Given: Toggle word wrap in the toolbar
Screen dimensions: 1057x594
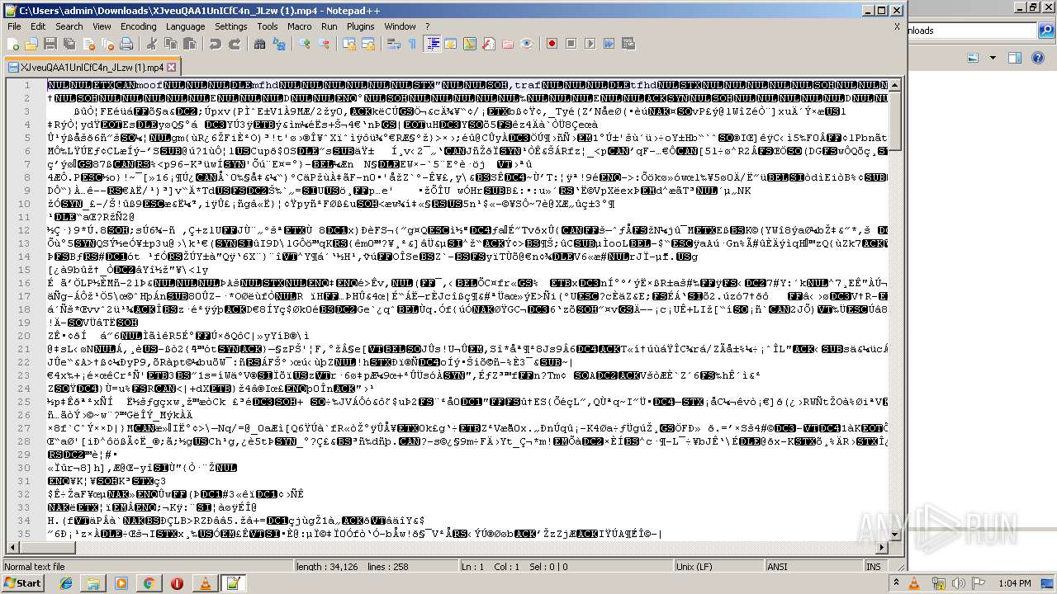Looking at the screenshot, I should click(394, 44).
